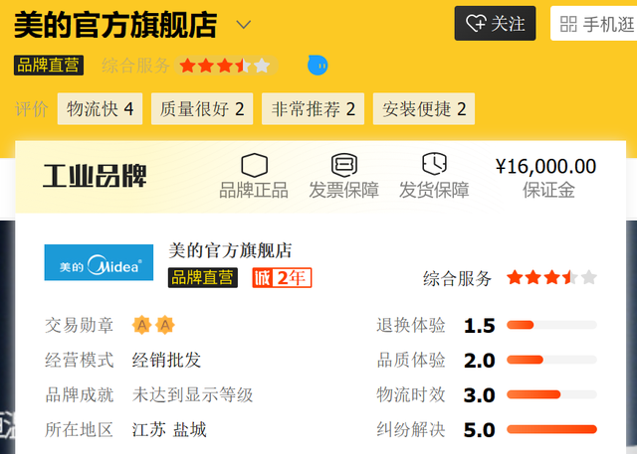Click the second 交易勋章 medal icon
Viewport: 637px width, 454px height.
[x=165, y=325]
